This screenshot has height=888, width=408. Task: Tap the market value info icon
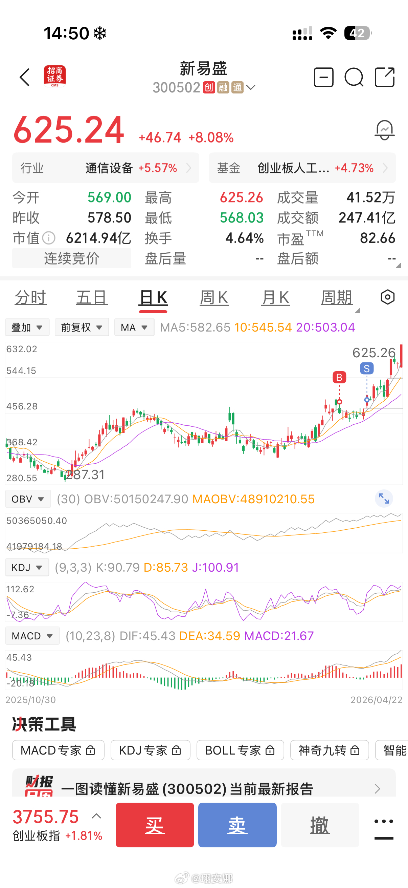49,238
